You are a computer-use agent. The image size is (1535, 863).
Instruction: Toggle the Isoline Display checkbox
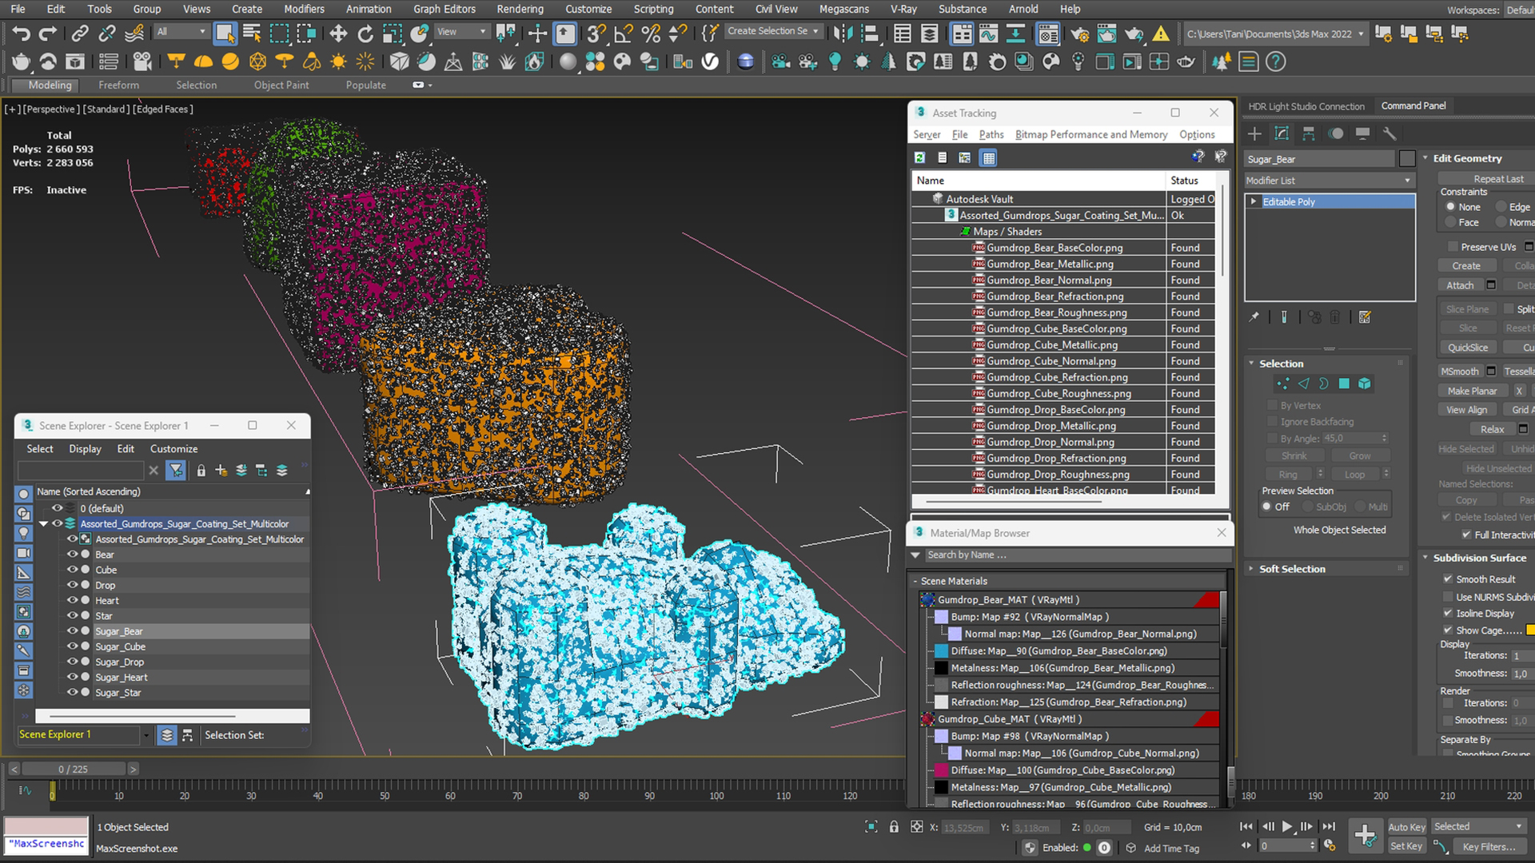tap(1448, 613)
